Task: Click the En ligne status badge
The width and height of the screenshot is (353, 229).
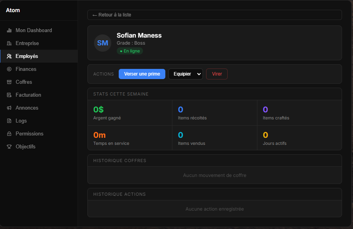Action: 130,51
